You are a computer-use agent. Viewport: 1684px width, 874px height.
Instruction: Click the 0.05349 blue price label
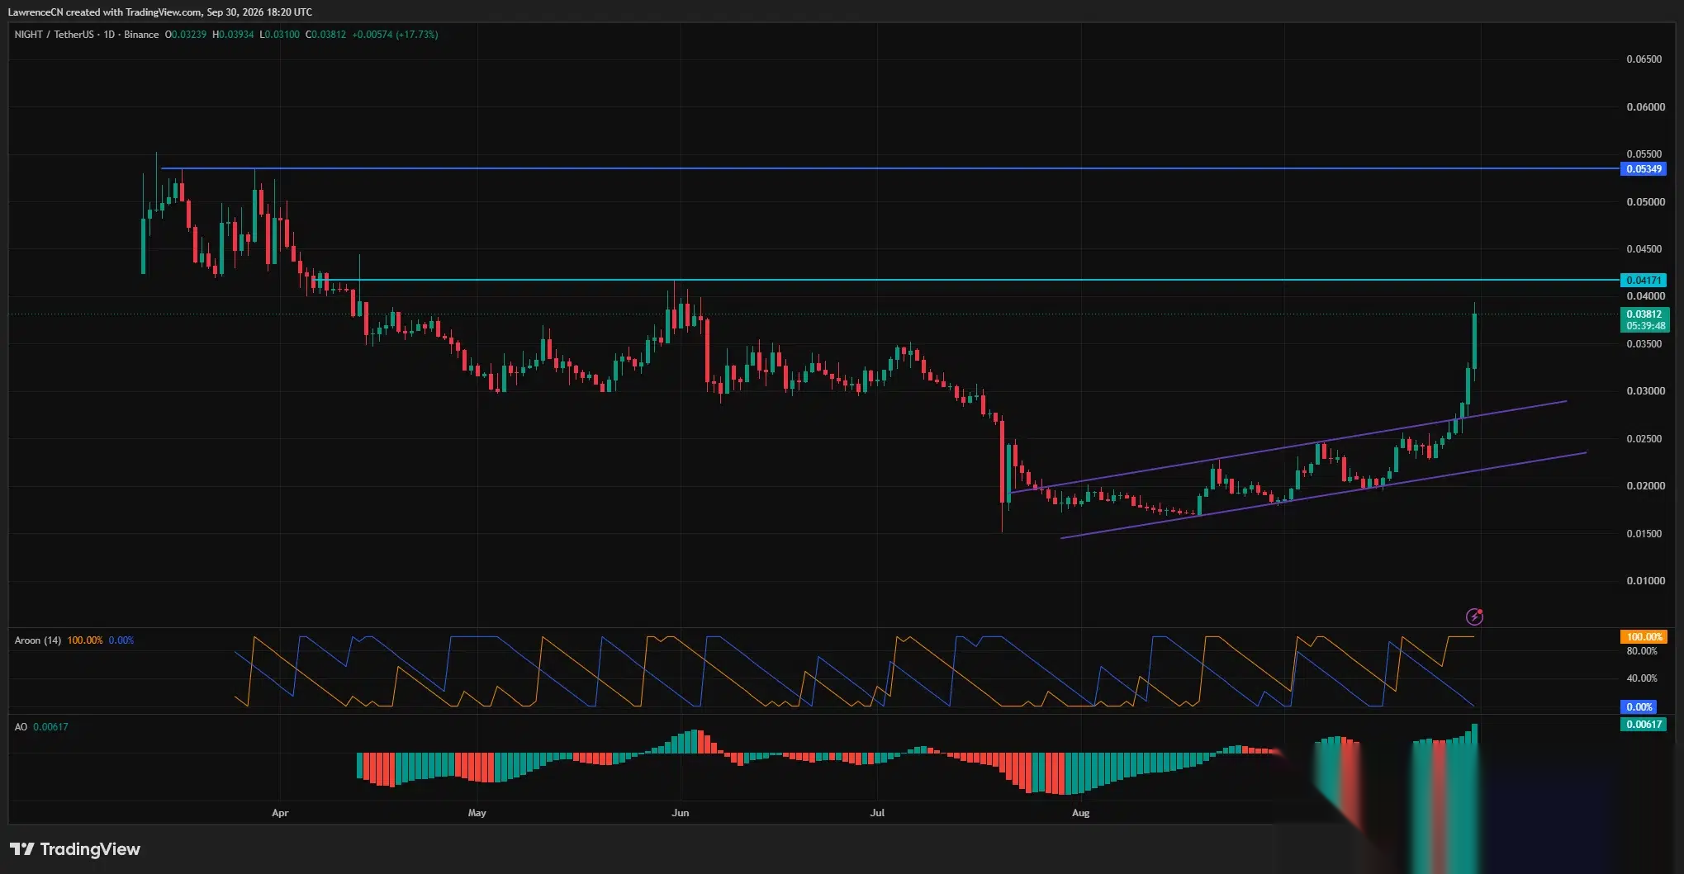point(1644,169)
